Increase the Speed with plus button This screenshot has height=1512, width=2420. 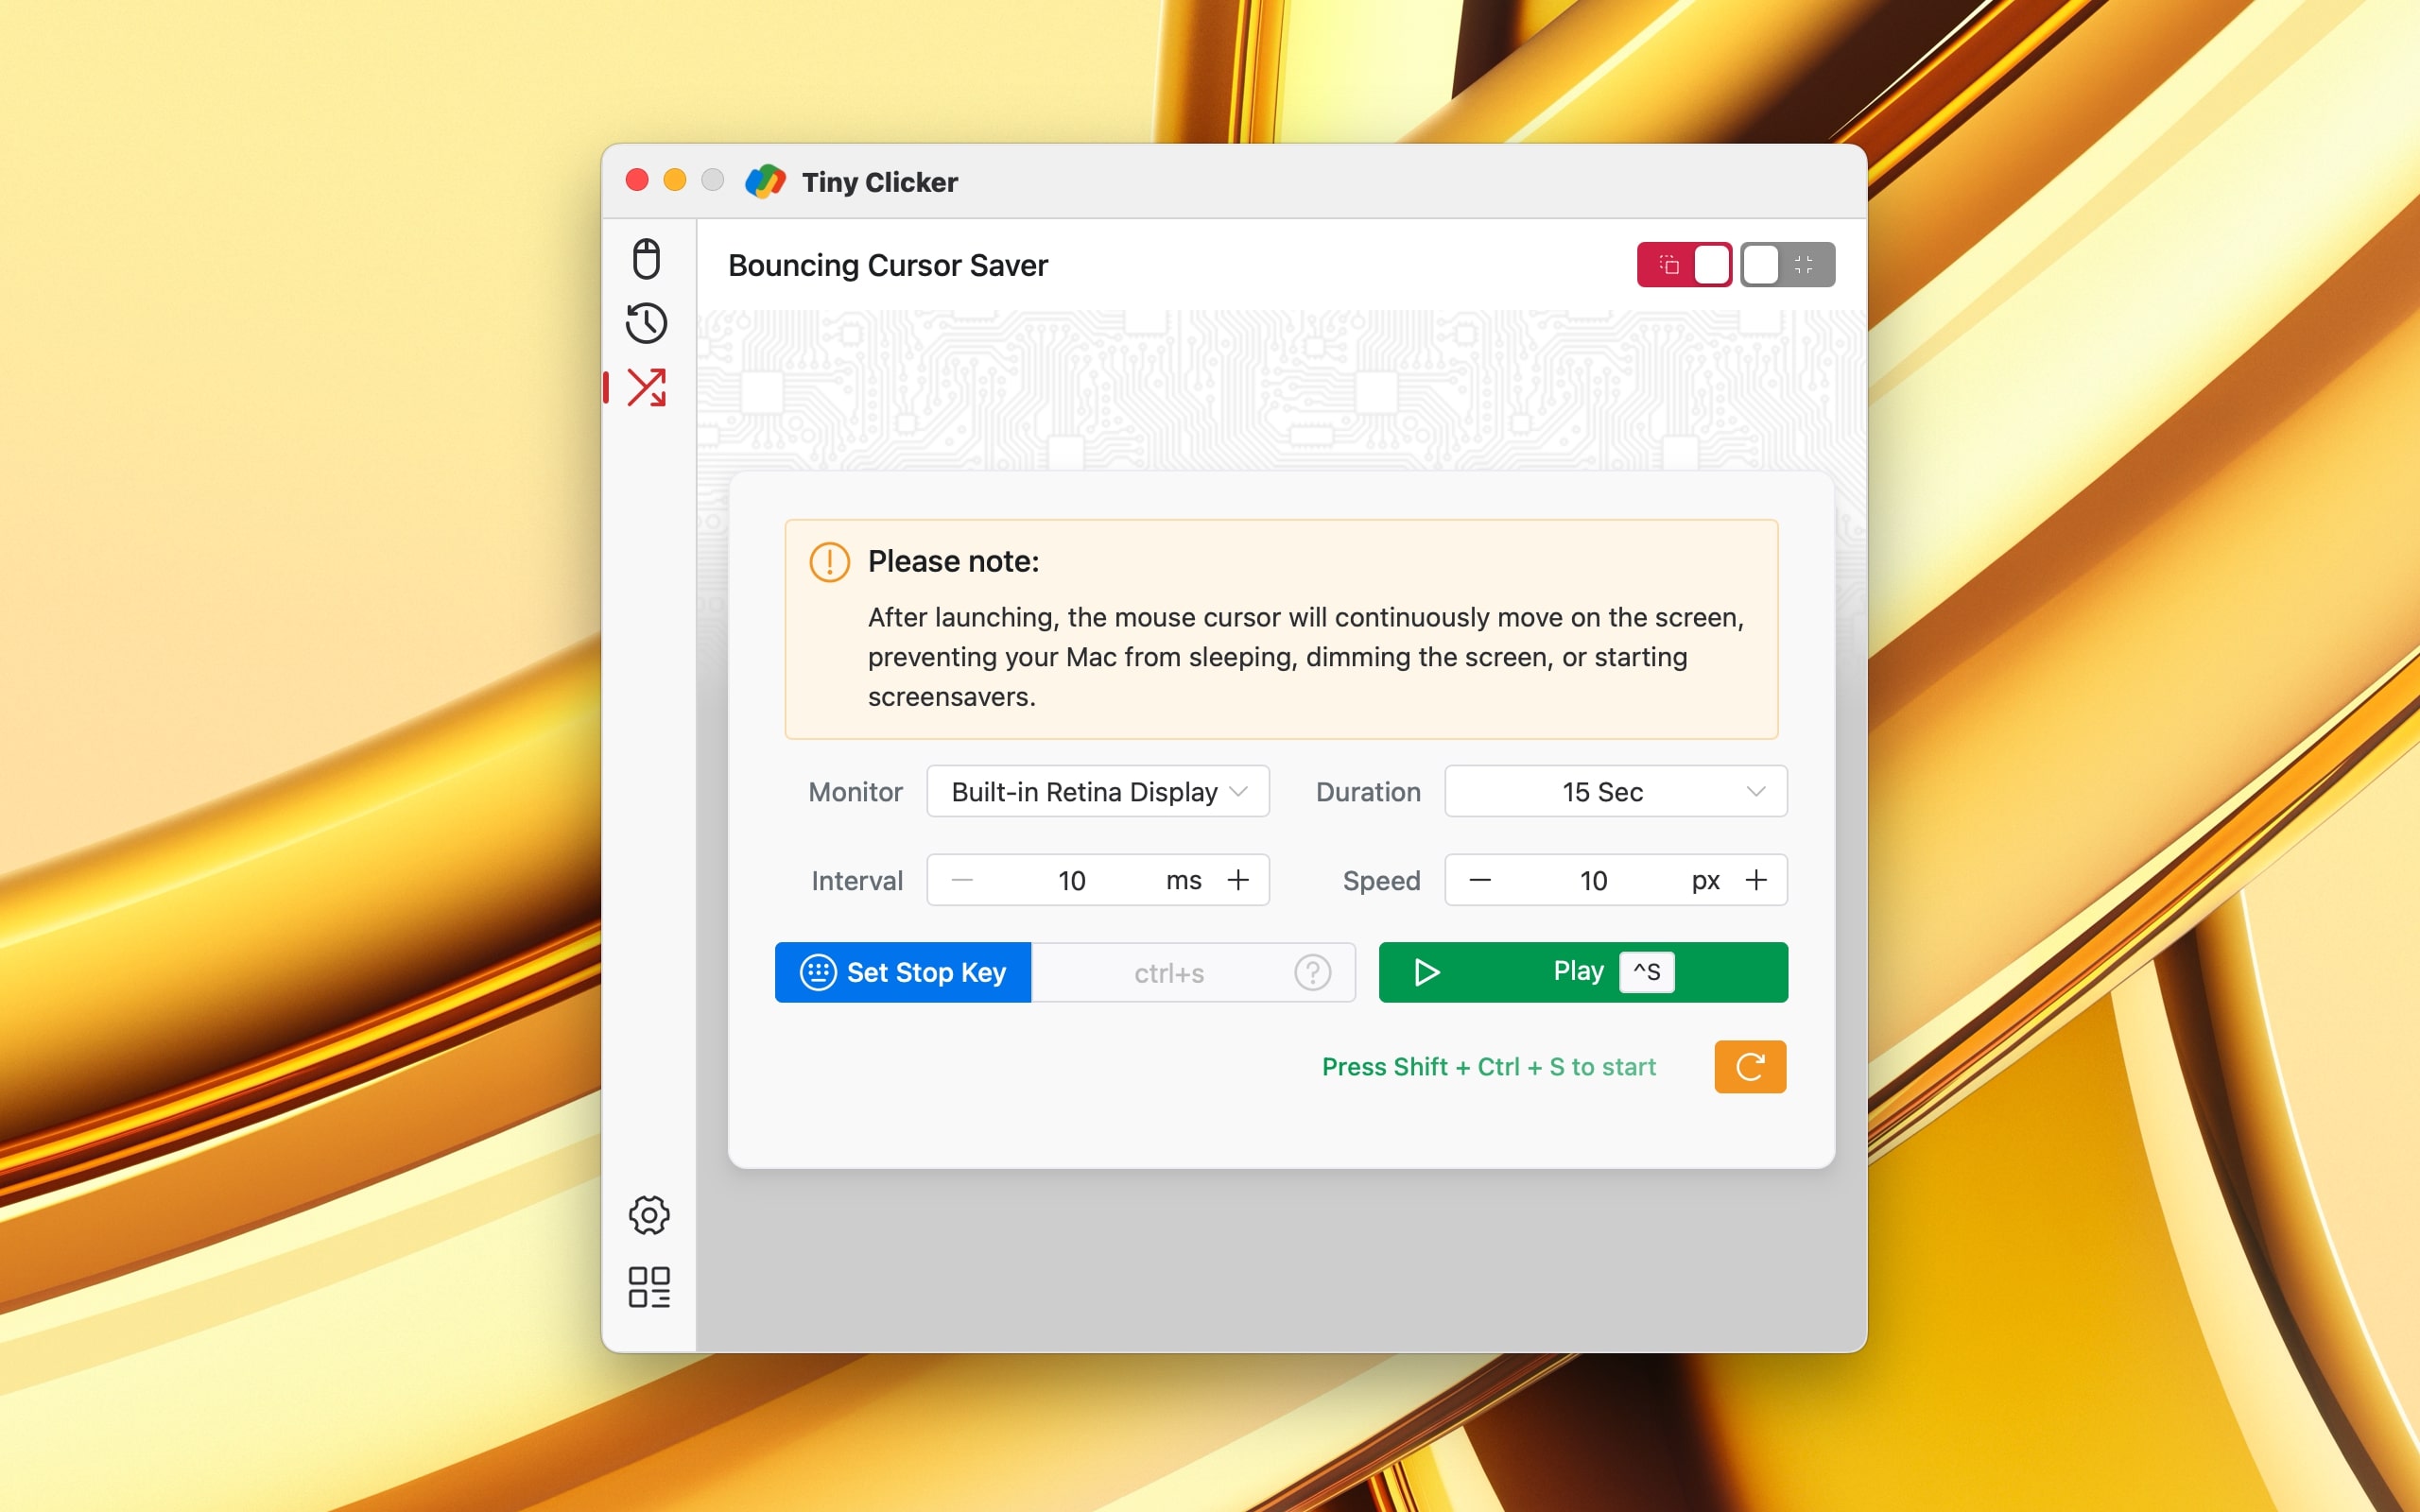[1755, 880]
